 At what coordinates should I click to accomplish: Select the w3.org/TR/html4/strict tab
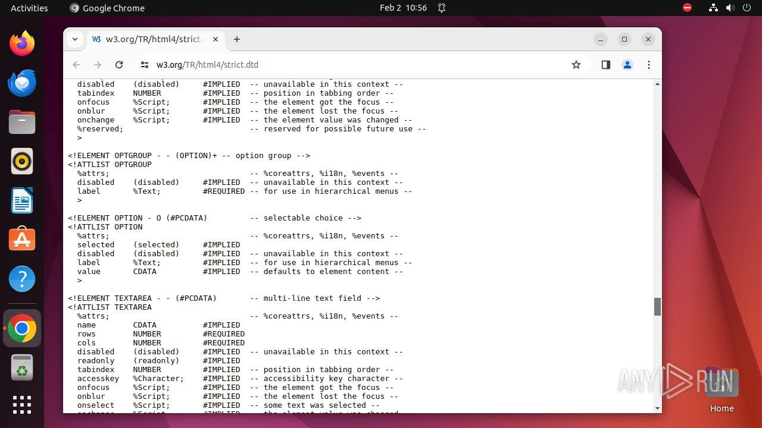point(156,39)
